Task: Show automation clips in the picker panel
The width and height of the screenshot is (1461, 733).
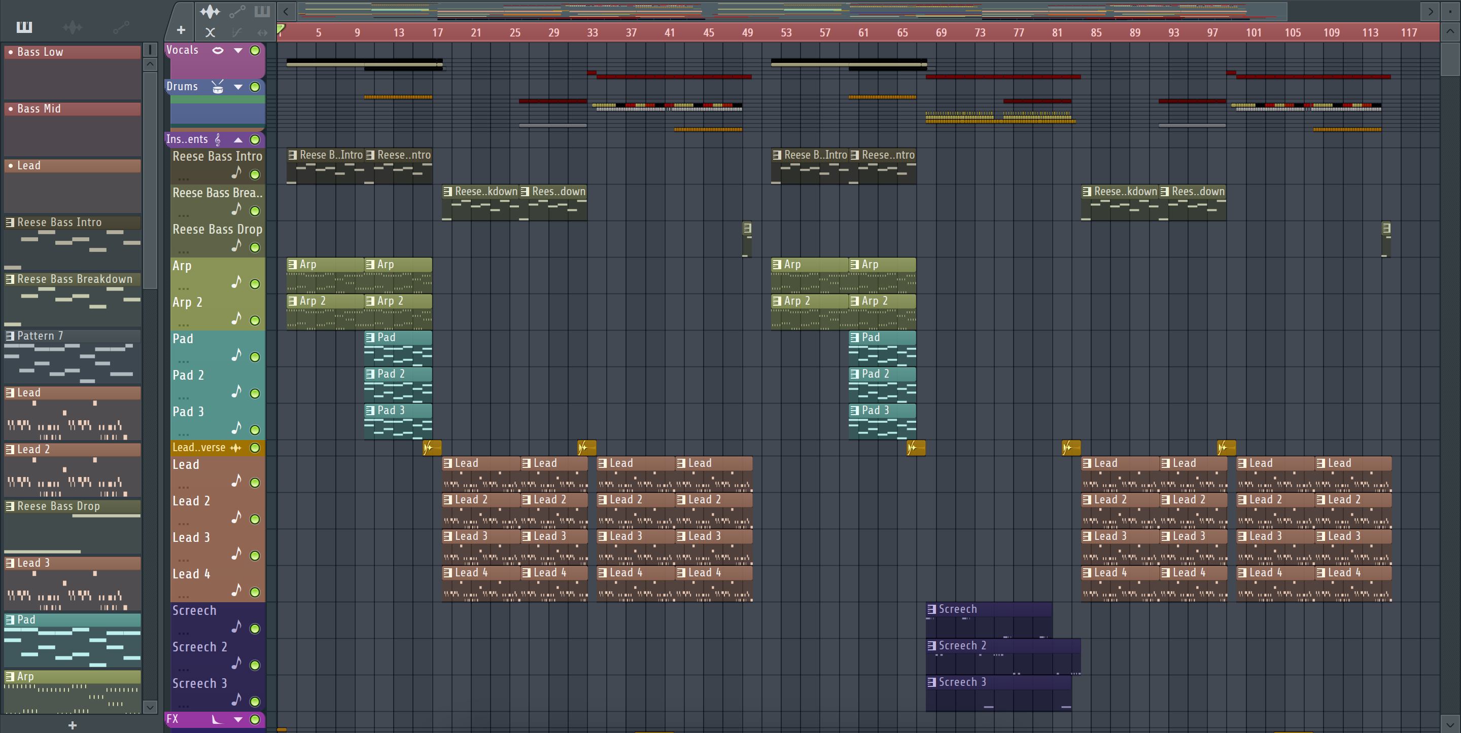Action: click(121, 27)
